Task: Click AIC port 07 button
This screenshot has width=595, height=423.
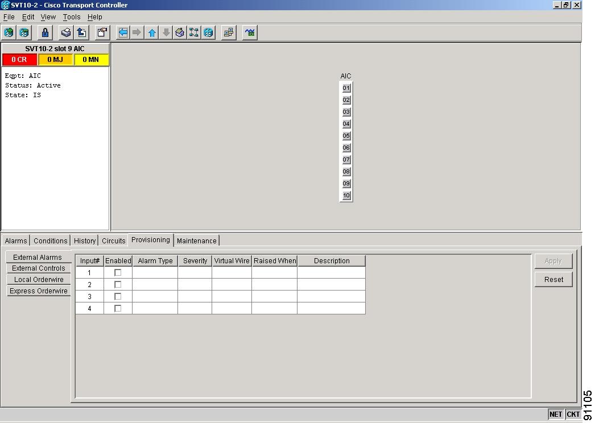Action: (x=346, y=160)
